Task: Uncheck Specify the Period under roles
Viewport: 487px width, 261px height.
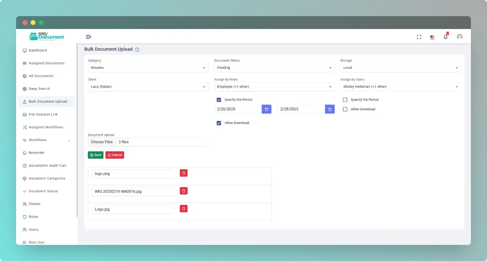Action: coord(219,99)
